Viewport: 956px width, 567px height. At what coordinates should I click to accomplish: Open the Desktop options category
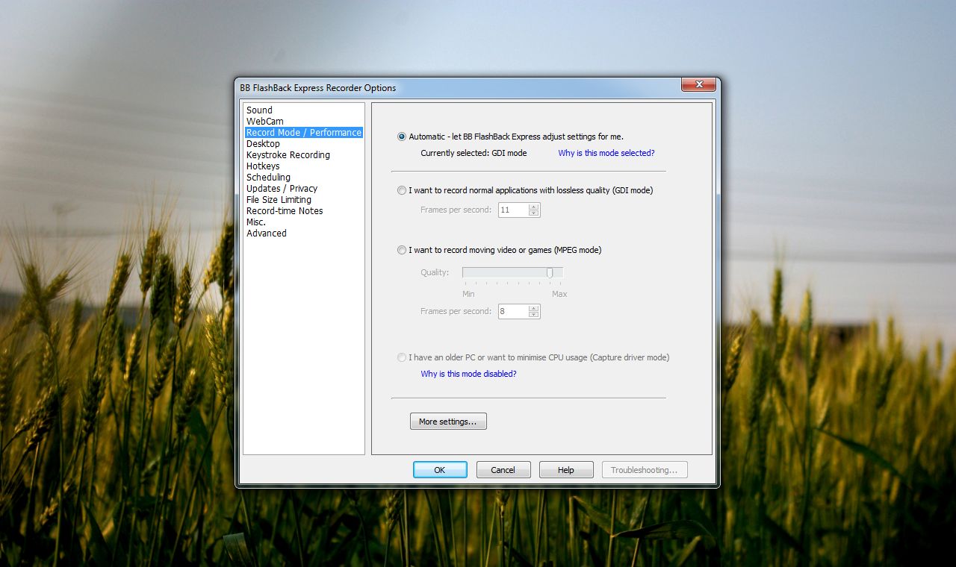point(263,143)
